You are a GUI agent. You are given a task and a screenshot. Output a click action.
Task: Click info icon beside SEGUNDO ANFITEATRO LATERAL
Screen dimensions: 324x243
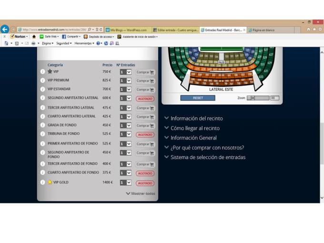[42, 98]
